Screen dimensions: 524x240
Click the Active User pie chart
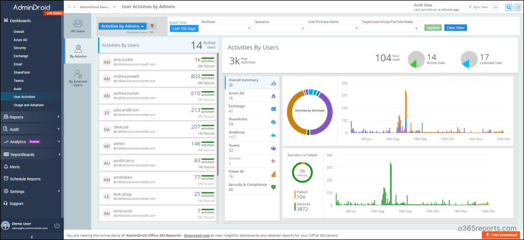[x=416, y=59]
